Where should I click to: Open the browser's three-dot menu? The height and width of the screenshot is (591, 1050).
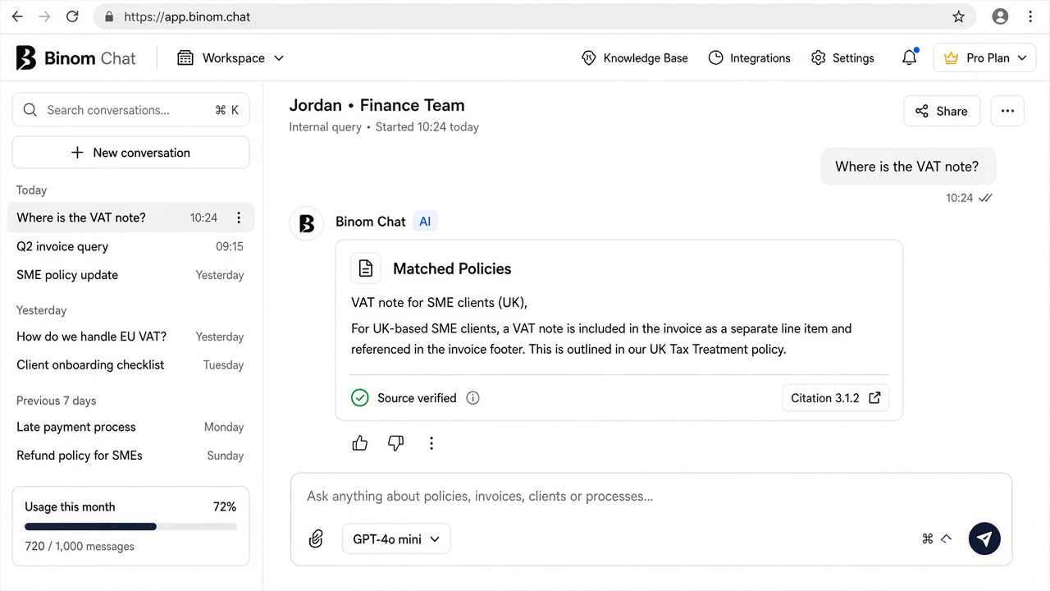pos(1030,16)
